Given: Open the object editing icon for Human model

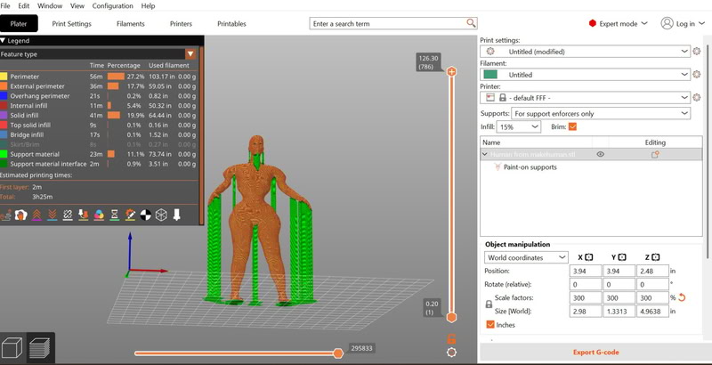Looking at the screenshot, I should (x=654, y=154).
